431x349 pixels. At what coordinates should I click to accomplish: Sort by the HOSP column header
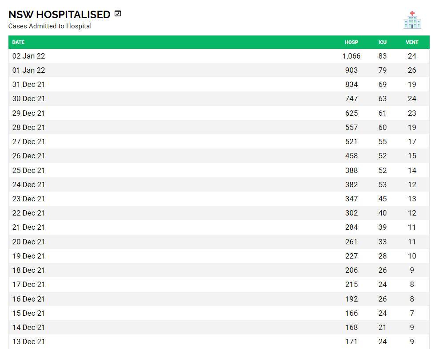(x=351, y=42)
